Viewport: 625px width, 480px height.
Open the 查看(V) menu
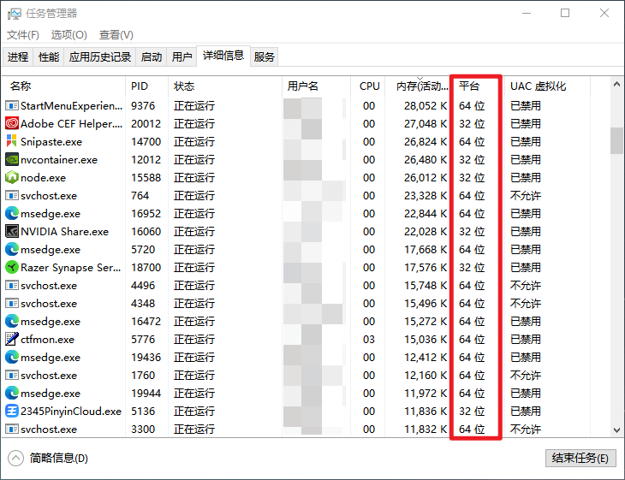pos(116,35)
